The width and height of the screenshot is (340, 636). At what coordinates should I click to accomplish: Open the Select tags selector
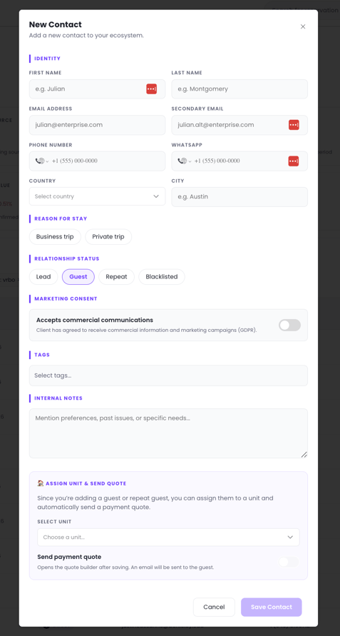click(169, 375)
